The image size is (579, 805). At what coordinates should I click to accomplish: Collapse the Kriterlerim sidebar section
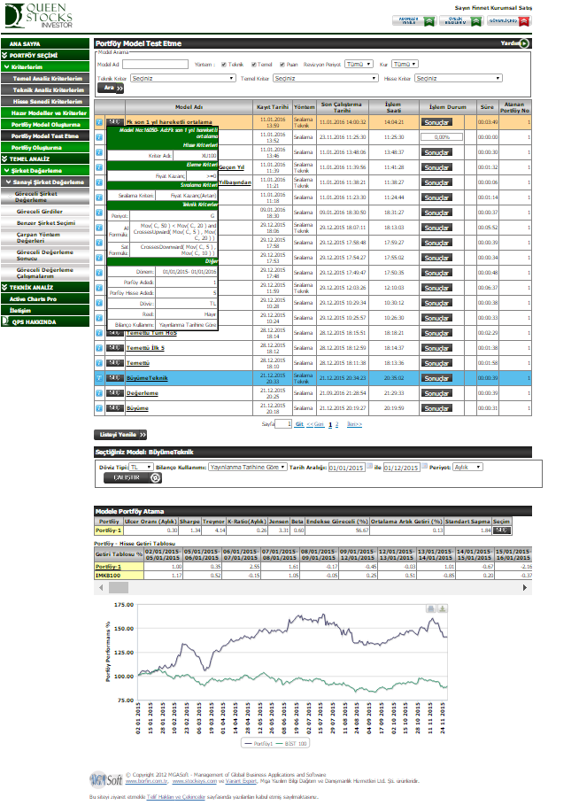45,66
